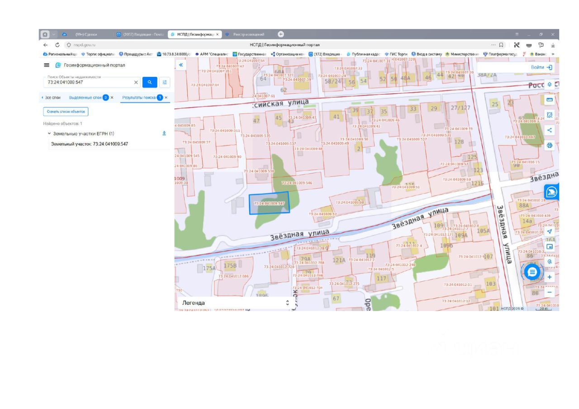The image size is (579, 409).
Task: Zoom in with the plus button
Action: click(550, 277)
